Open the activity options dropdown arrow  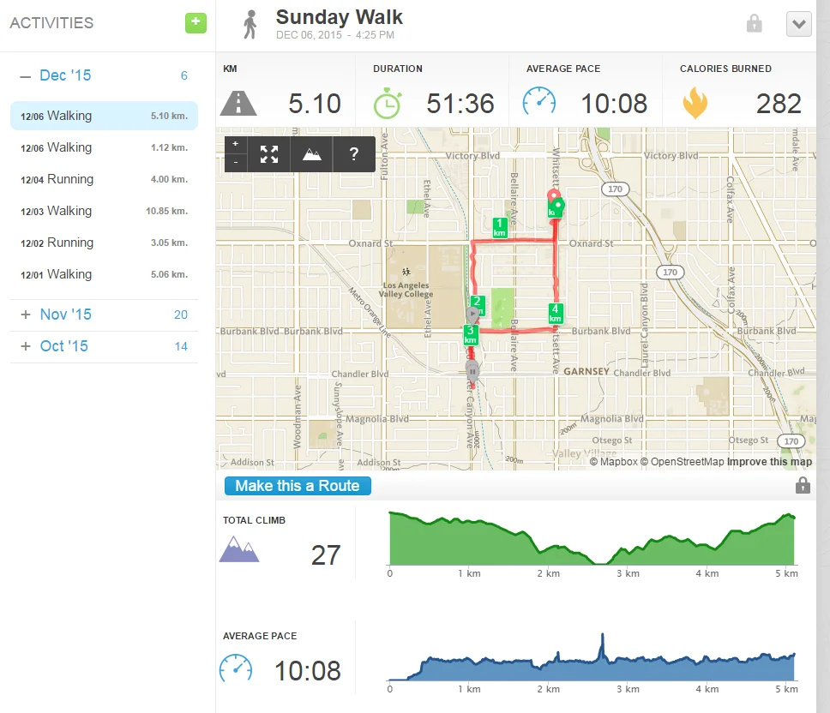click(x=798, y=24)
